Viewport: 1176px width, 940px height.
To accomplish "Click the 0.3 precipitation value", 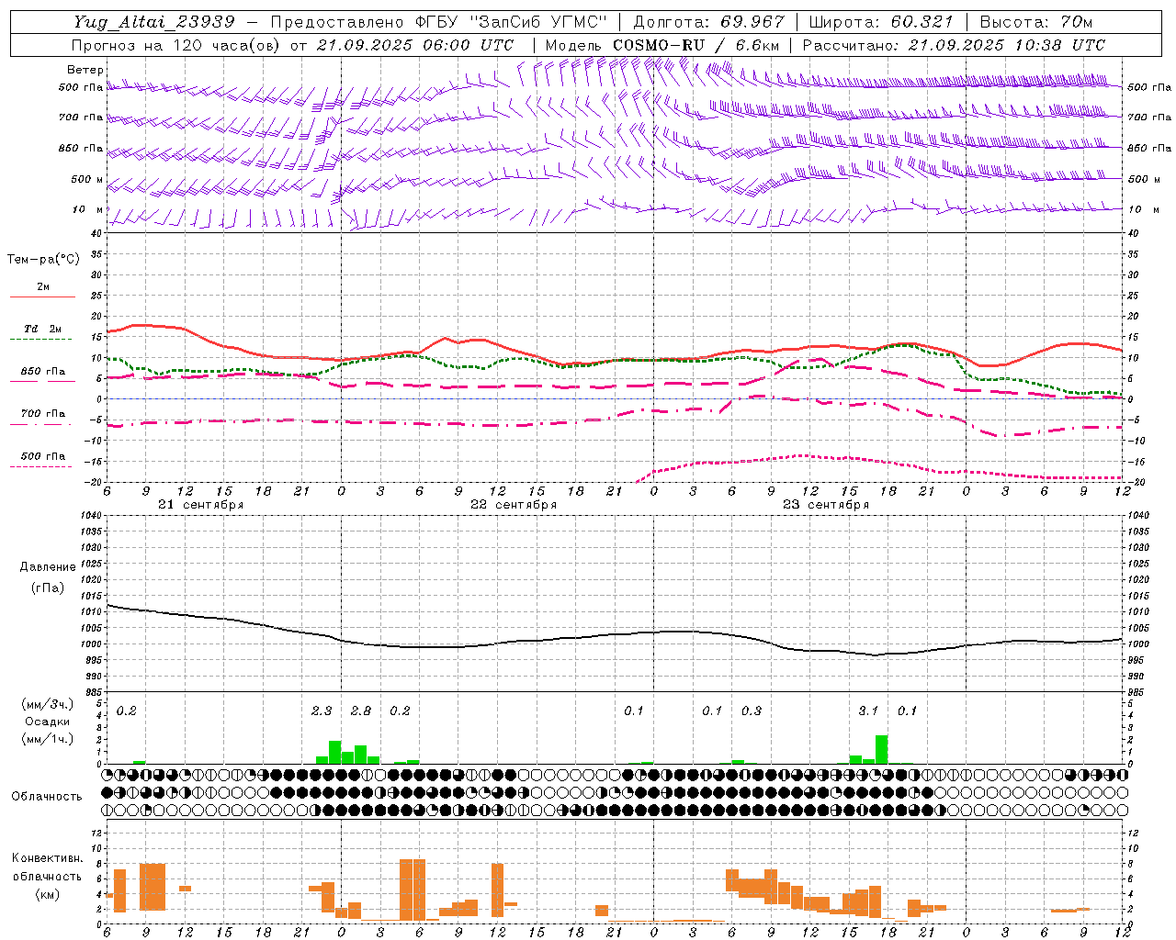I will coord(752,711).
